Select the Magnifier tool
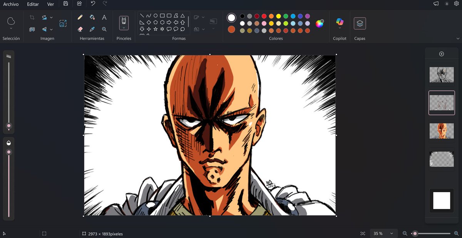This screenshot has width=462, height=238. coord(104,29)
